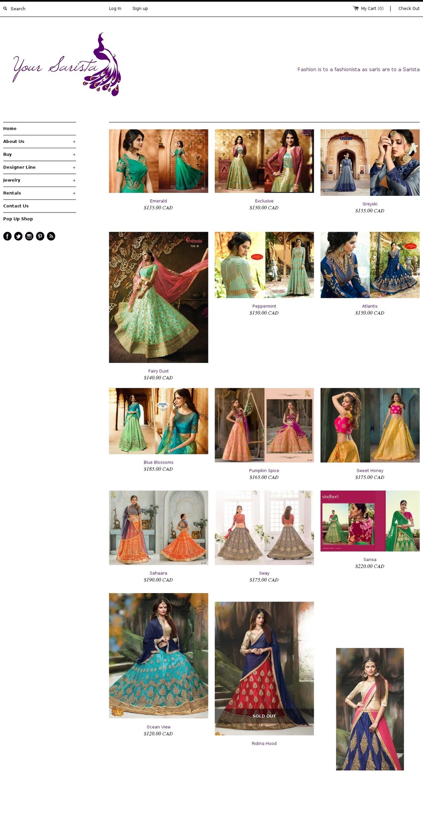
Task: Open the Twitter social icon
Action: pos(19,236)
